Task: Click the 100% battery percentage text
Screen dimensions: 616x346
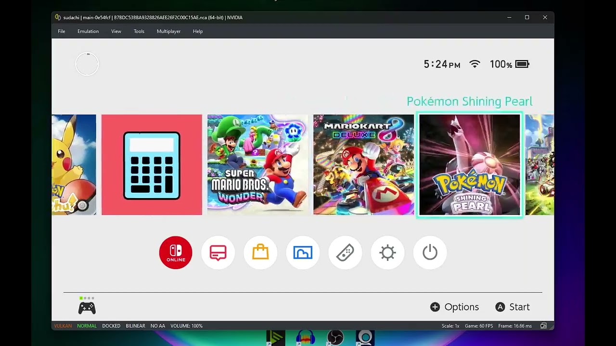Action: [501, 64]
